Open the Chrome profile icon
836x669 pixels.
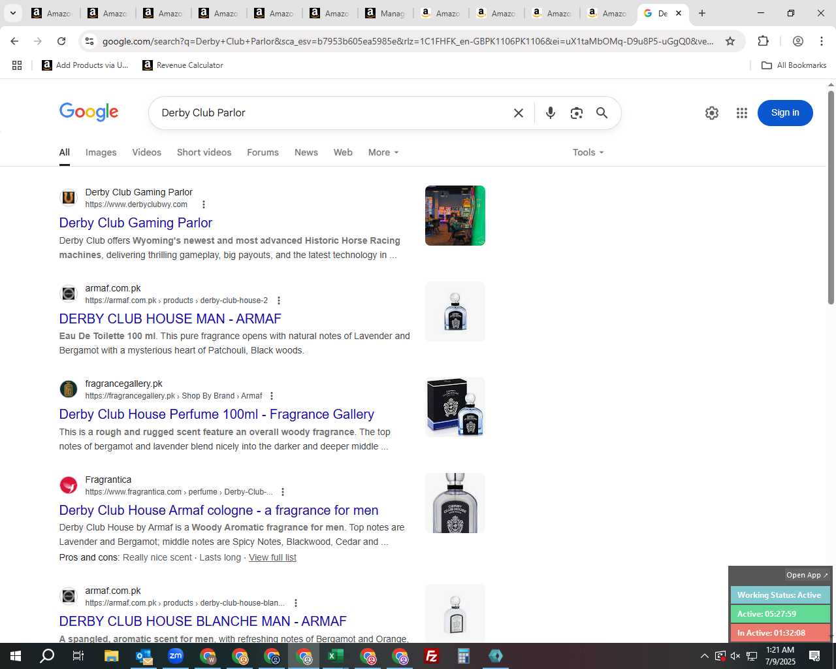tap(798, 41)
